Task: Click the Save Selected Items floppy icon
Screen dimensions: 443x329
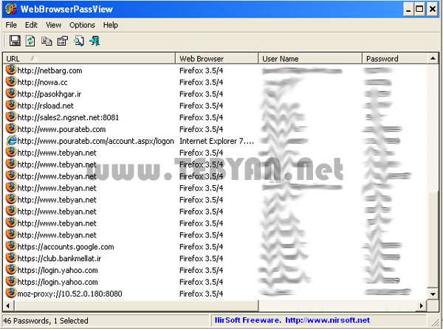Action: 15,41
